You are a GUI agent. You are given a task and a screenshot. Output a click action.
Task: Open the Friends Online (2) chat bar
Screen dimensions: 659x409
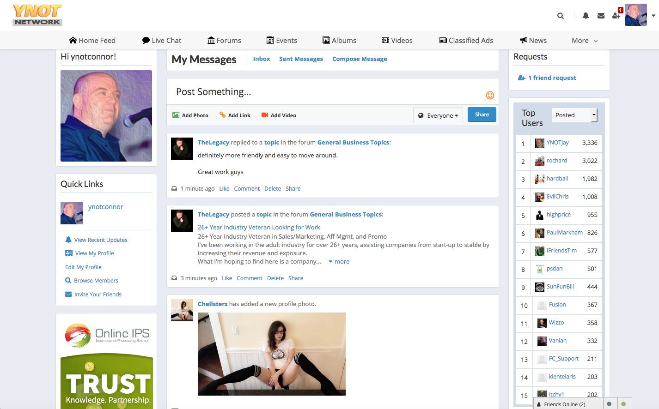coord(568,404)
